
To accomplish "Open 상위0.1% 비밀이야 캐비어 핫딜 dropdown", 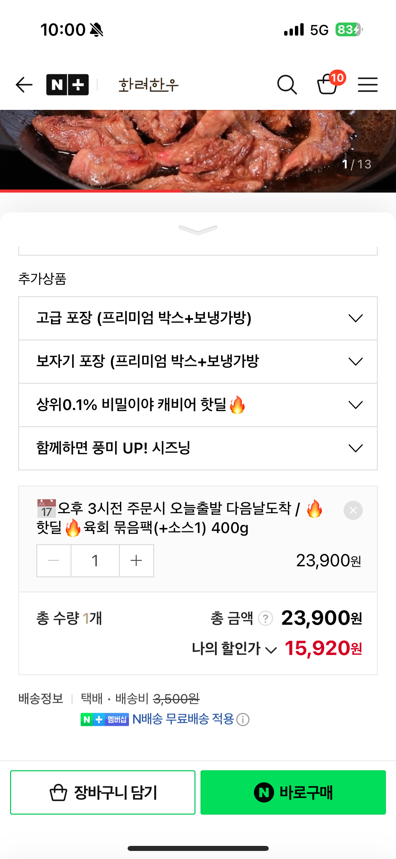I will coord(198,405).
